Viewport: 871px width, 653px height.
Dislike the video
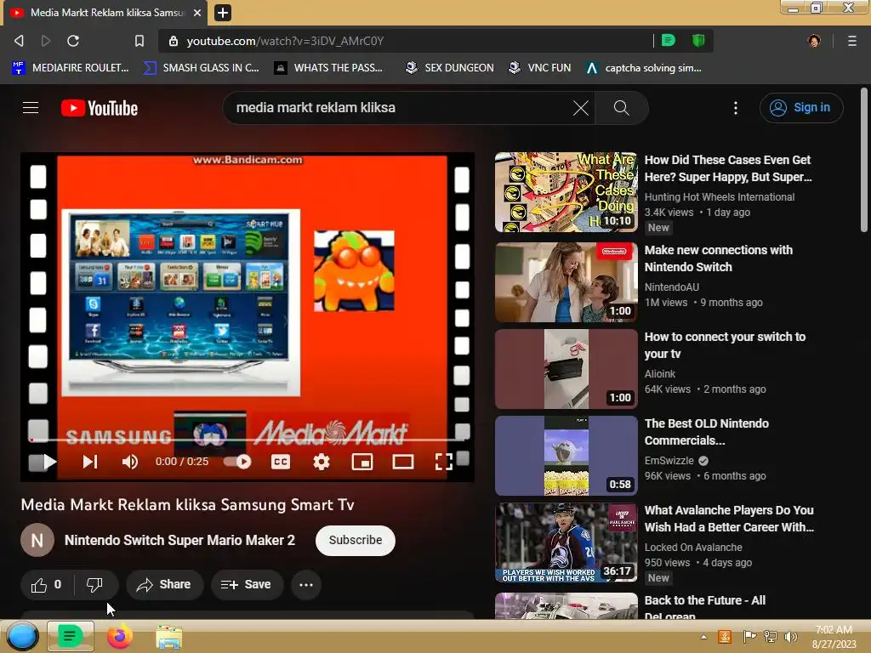tap(95, 585)
